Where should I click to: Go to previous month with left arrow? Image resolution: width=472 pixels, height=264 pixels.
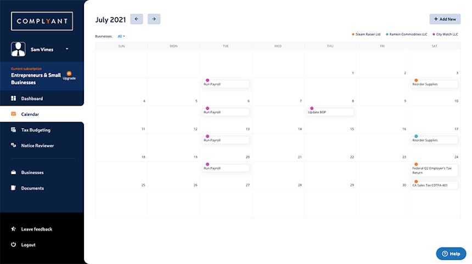(x=136, y=19)
